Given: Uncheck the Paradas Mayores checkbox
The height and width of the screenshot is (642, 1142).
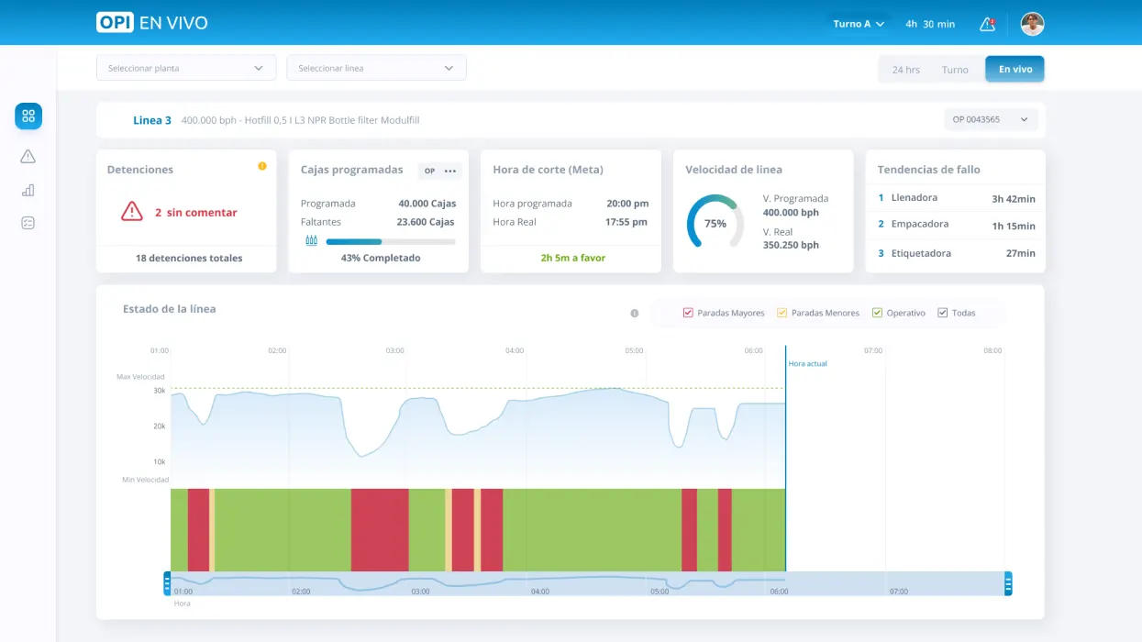Looking at the screenshot, I should click(x=688, y=313).
